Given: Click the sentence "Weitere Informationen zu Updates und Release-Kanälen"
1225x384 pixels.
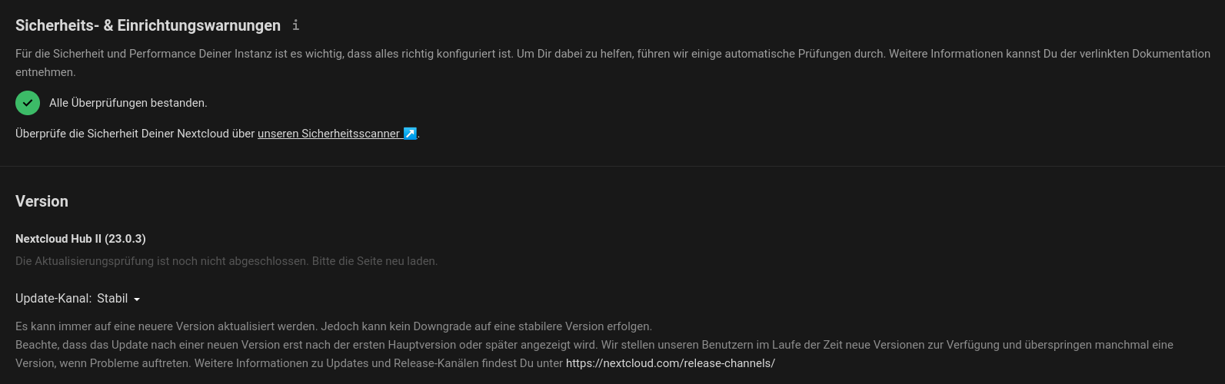Looking at the screenshot, I should [x=378, y=363].
